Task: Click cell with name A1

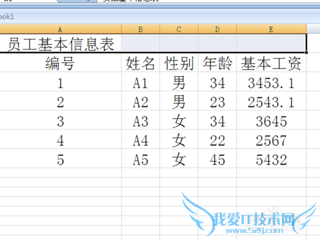Action: click(140, 82)
